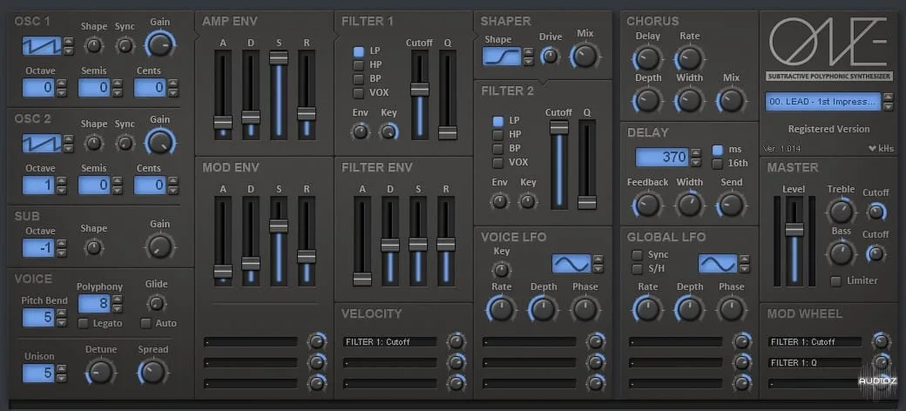The height and width of the screenshot is (411, 906).
Task: Click the Amp Env Sustain slider
Action: tap(279, 94)
